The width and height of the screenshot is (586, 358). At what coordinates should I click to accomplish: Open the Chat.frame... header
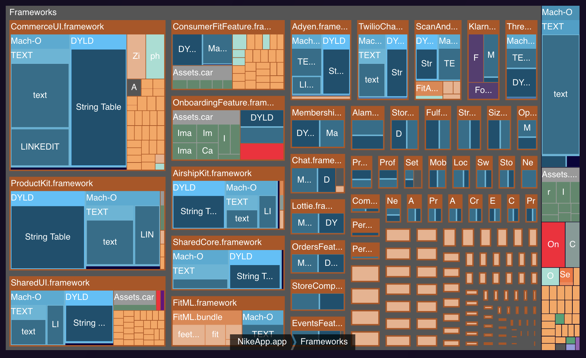point(317,160)
